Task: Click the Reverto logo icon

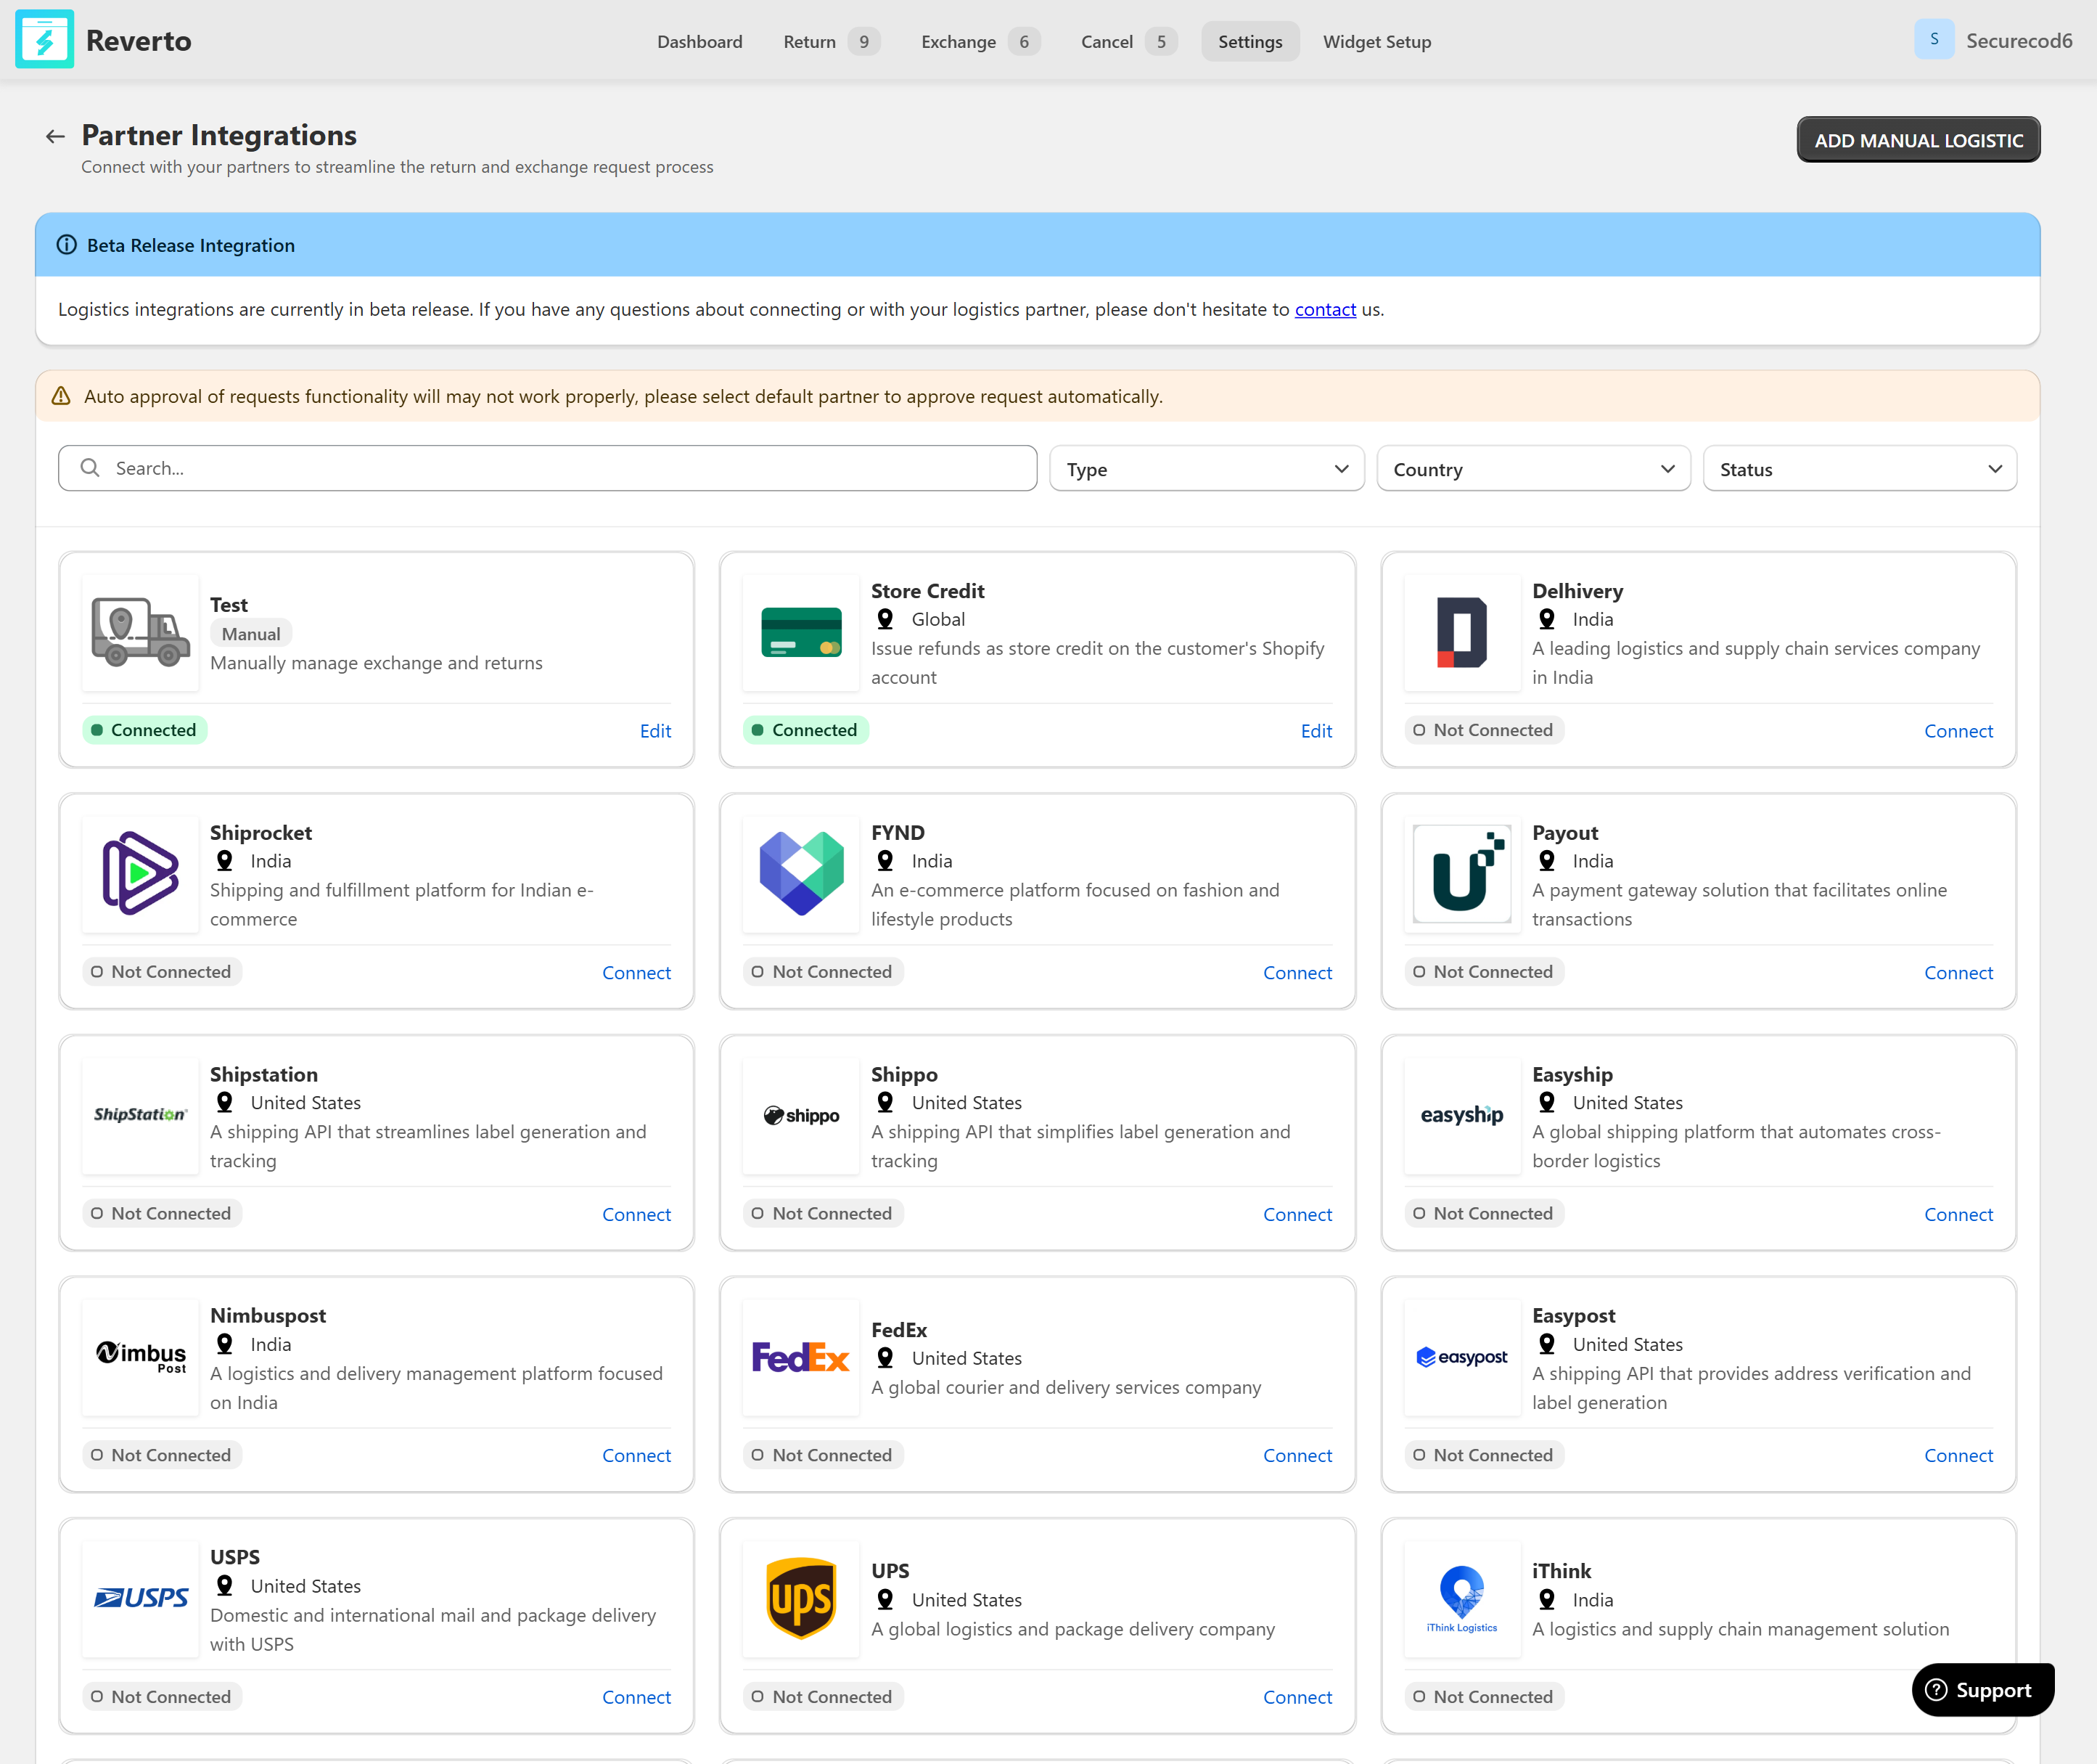Action: [44, 40]
